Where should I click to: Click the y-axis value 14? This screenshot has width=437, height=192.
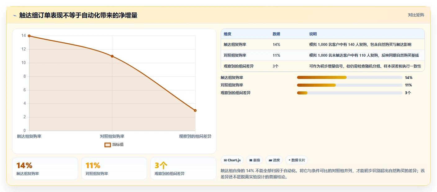(x=24, y=36)
